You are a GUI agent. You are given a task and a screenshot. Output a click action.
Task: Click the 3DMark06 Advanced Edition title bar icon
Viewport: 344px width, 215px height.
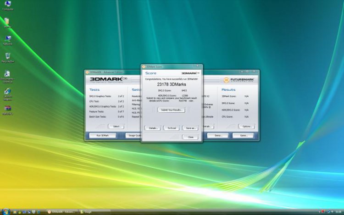click(87, 72)
